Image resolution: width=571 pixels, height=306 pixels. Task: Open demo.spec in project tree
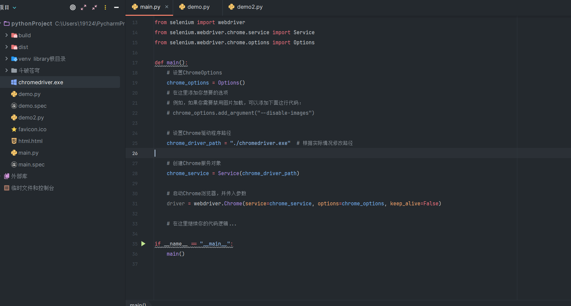[x=33, y=106]
